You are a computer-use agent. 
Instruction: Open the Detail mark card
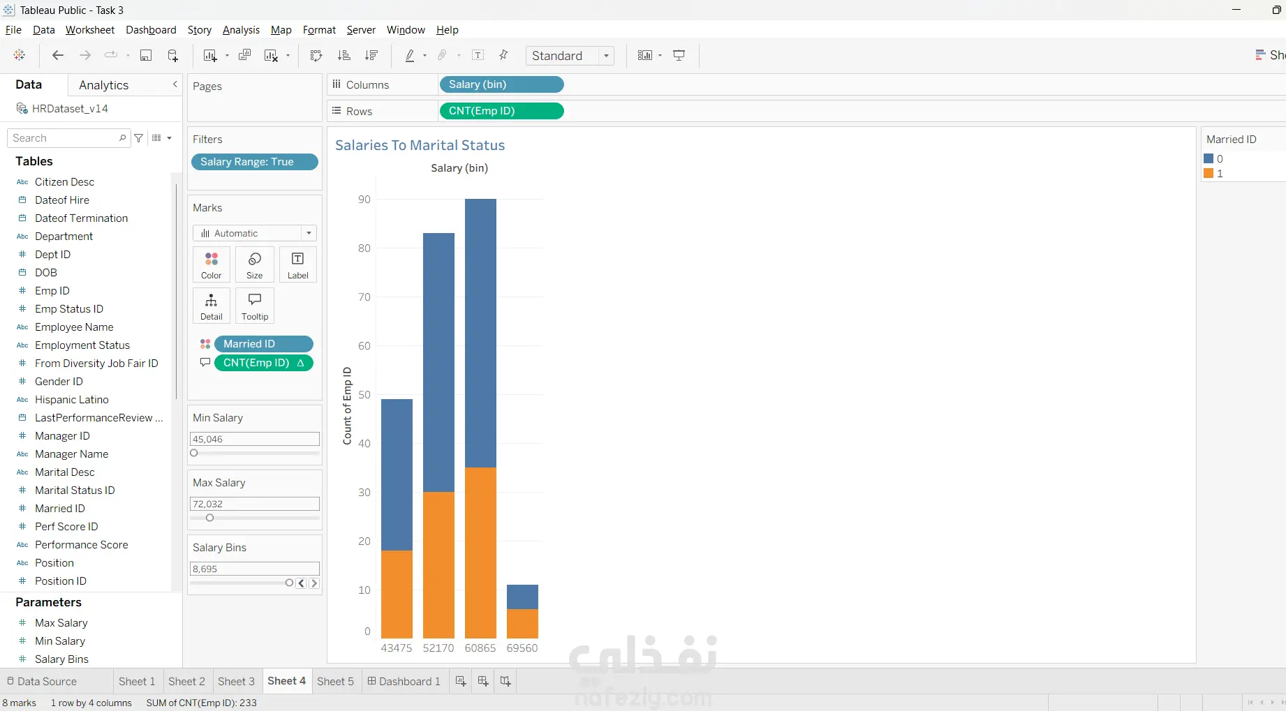click(212, 306)
